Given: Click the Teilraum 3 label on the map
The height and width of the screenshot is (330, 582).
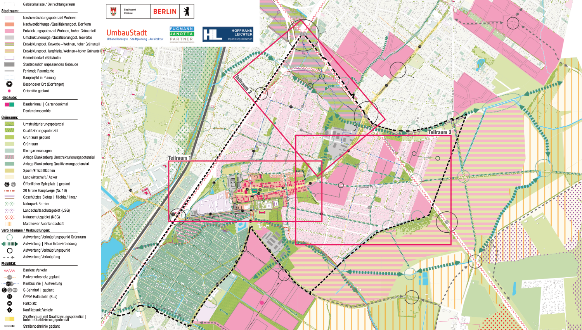Looking at the screenshot, I should [440, 132].
